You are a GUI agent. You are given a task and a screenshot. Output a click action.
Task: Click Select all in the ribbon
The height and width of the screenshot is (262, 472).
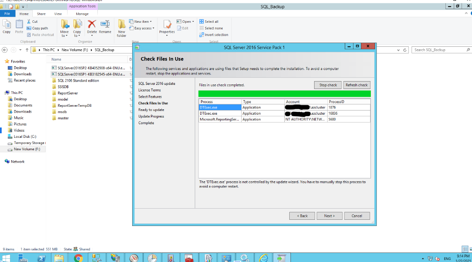pos(208,22)
